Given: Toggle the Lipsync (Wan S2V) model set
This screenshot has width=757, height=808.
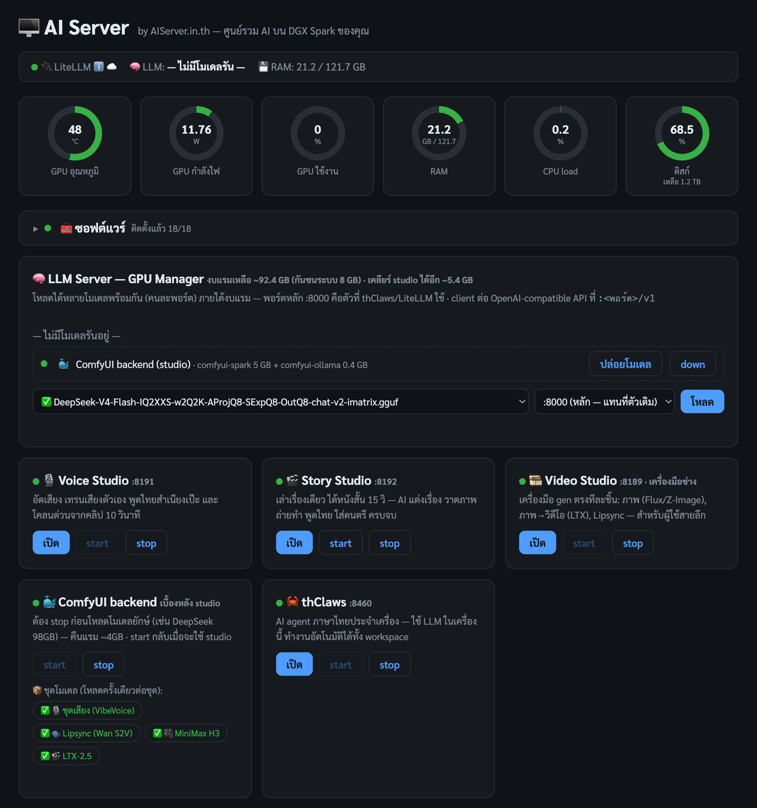Looking at the screenshot, I should pyautogui.click(x=87, y=733).
